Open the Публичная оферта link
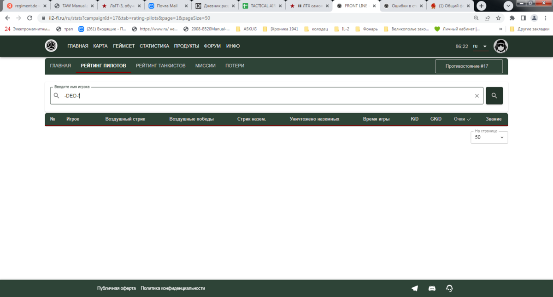 (116, 288)
